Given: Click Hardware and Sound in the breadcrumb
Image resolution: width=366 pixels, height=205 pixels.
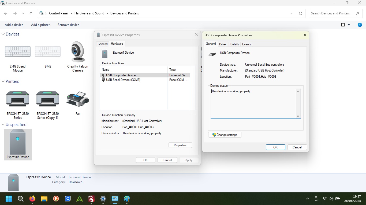Looking at the screenshot, I should [x=89, y=13].
